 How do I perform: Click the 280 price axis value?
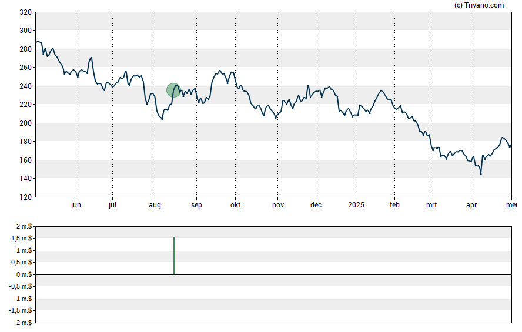point(26,49)
